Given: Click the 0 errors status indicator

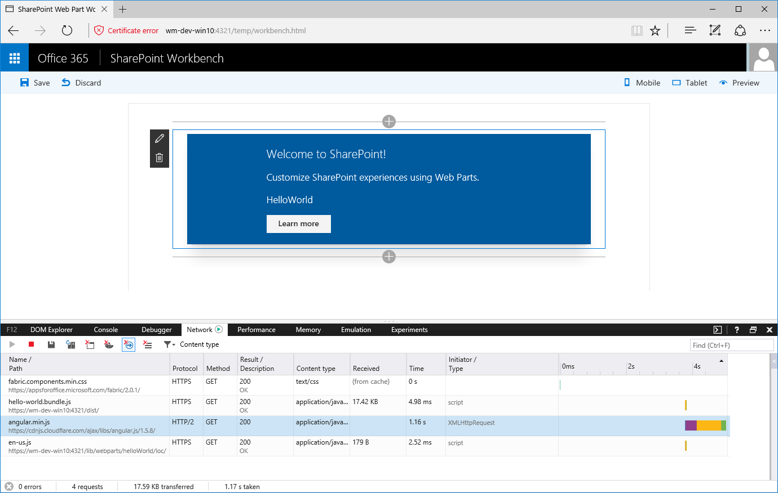Looking at the screenshot, I should pos(24,487).
